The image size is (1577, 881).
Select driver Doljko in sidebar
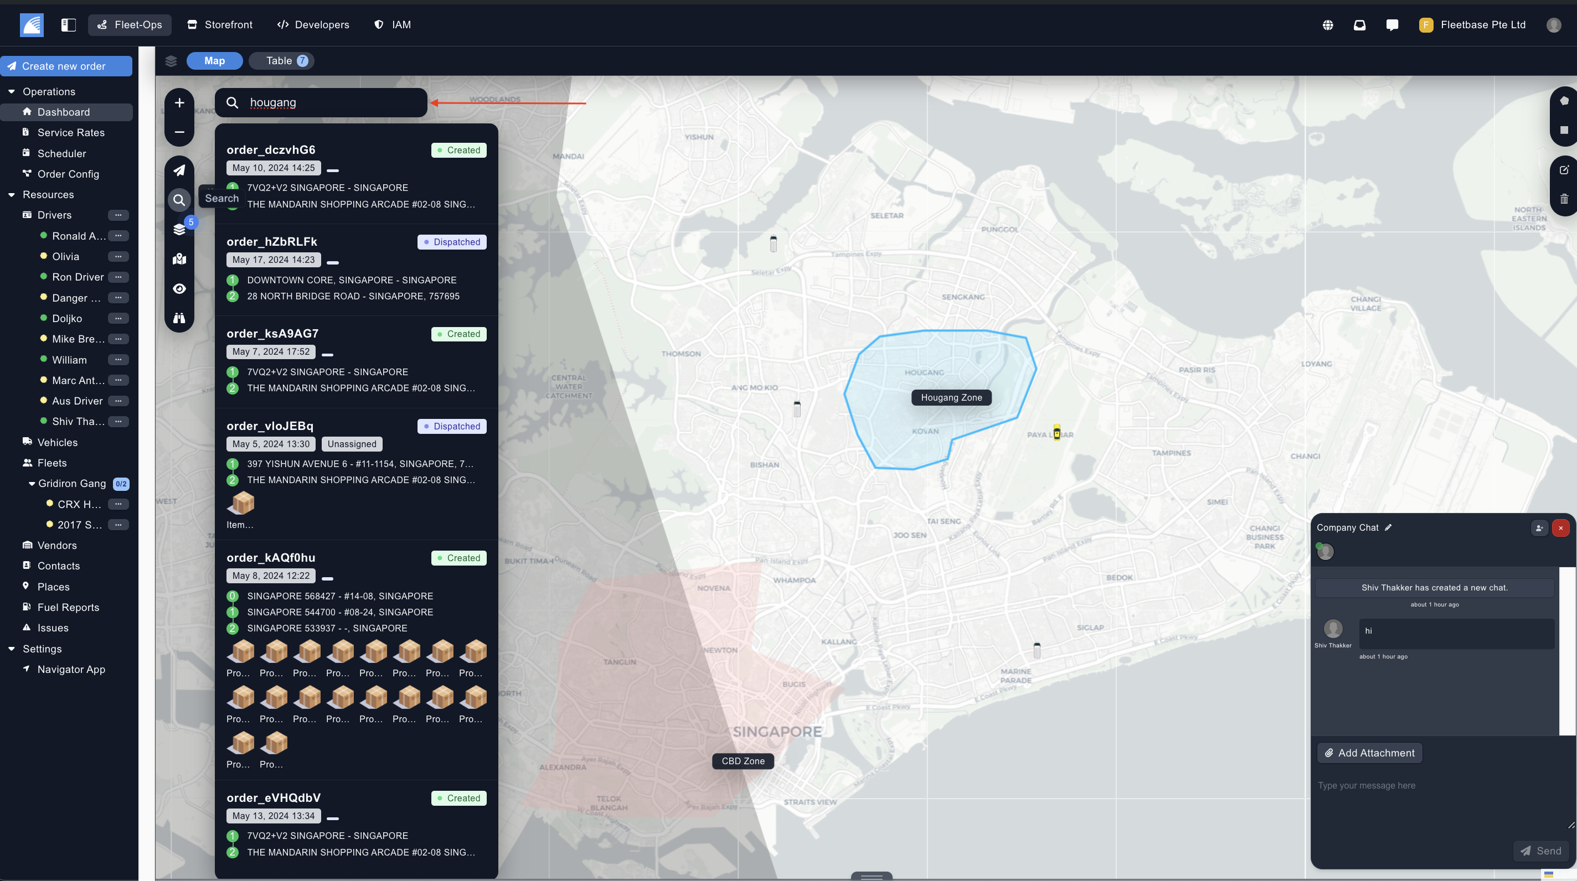(67, 318)
